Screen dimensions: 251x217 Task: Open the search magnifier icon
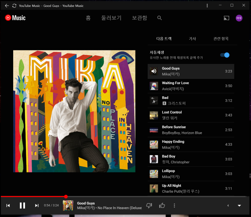point(159,18)
